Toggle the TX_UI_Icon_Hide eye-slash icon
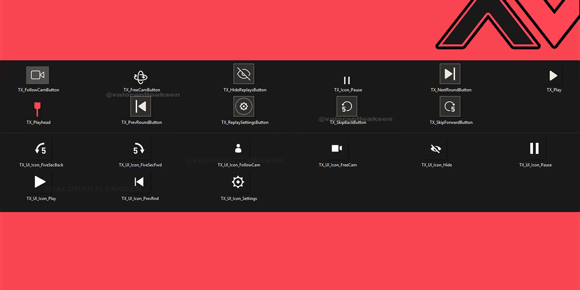 (x=436, y=149)
